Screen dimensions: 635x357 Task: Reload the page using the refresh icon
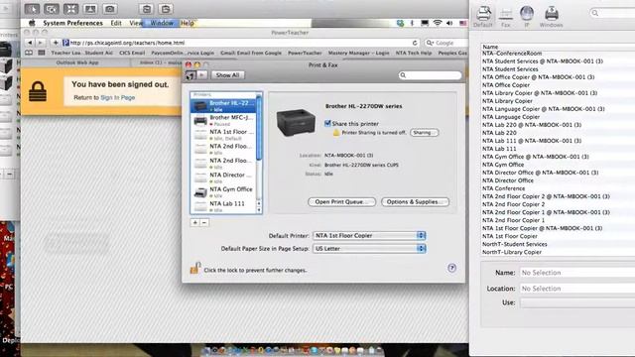point(415,43)
